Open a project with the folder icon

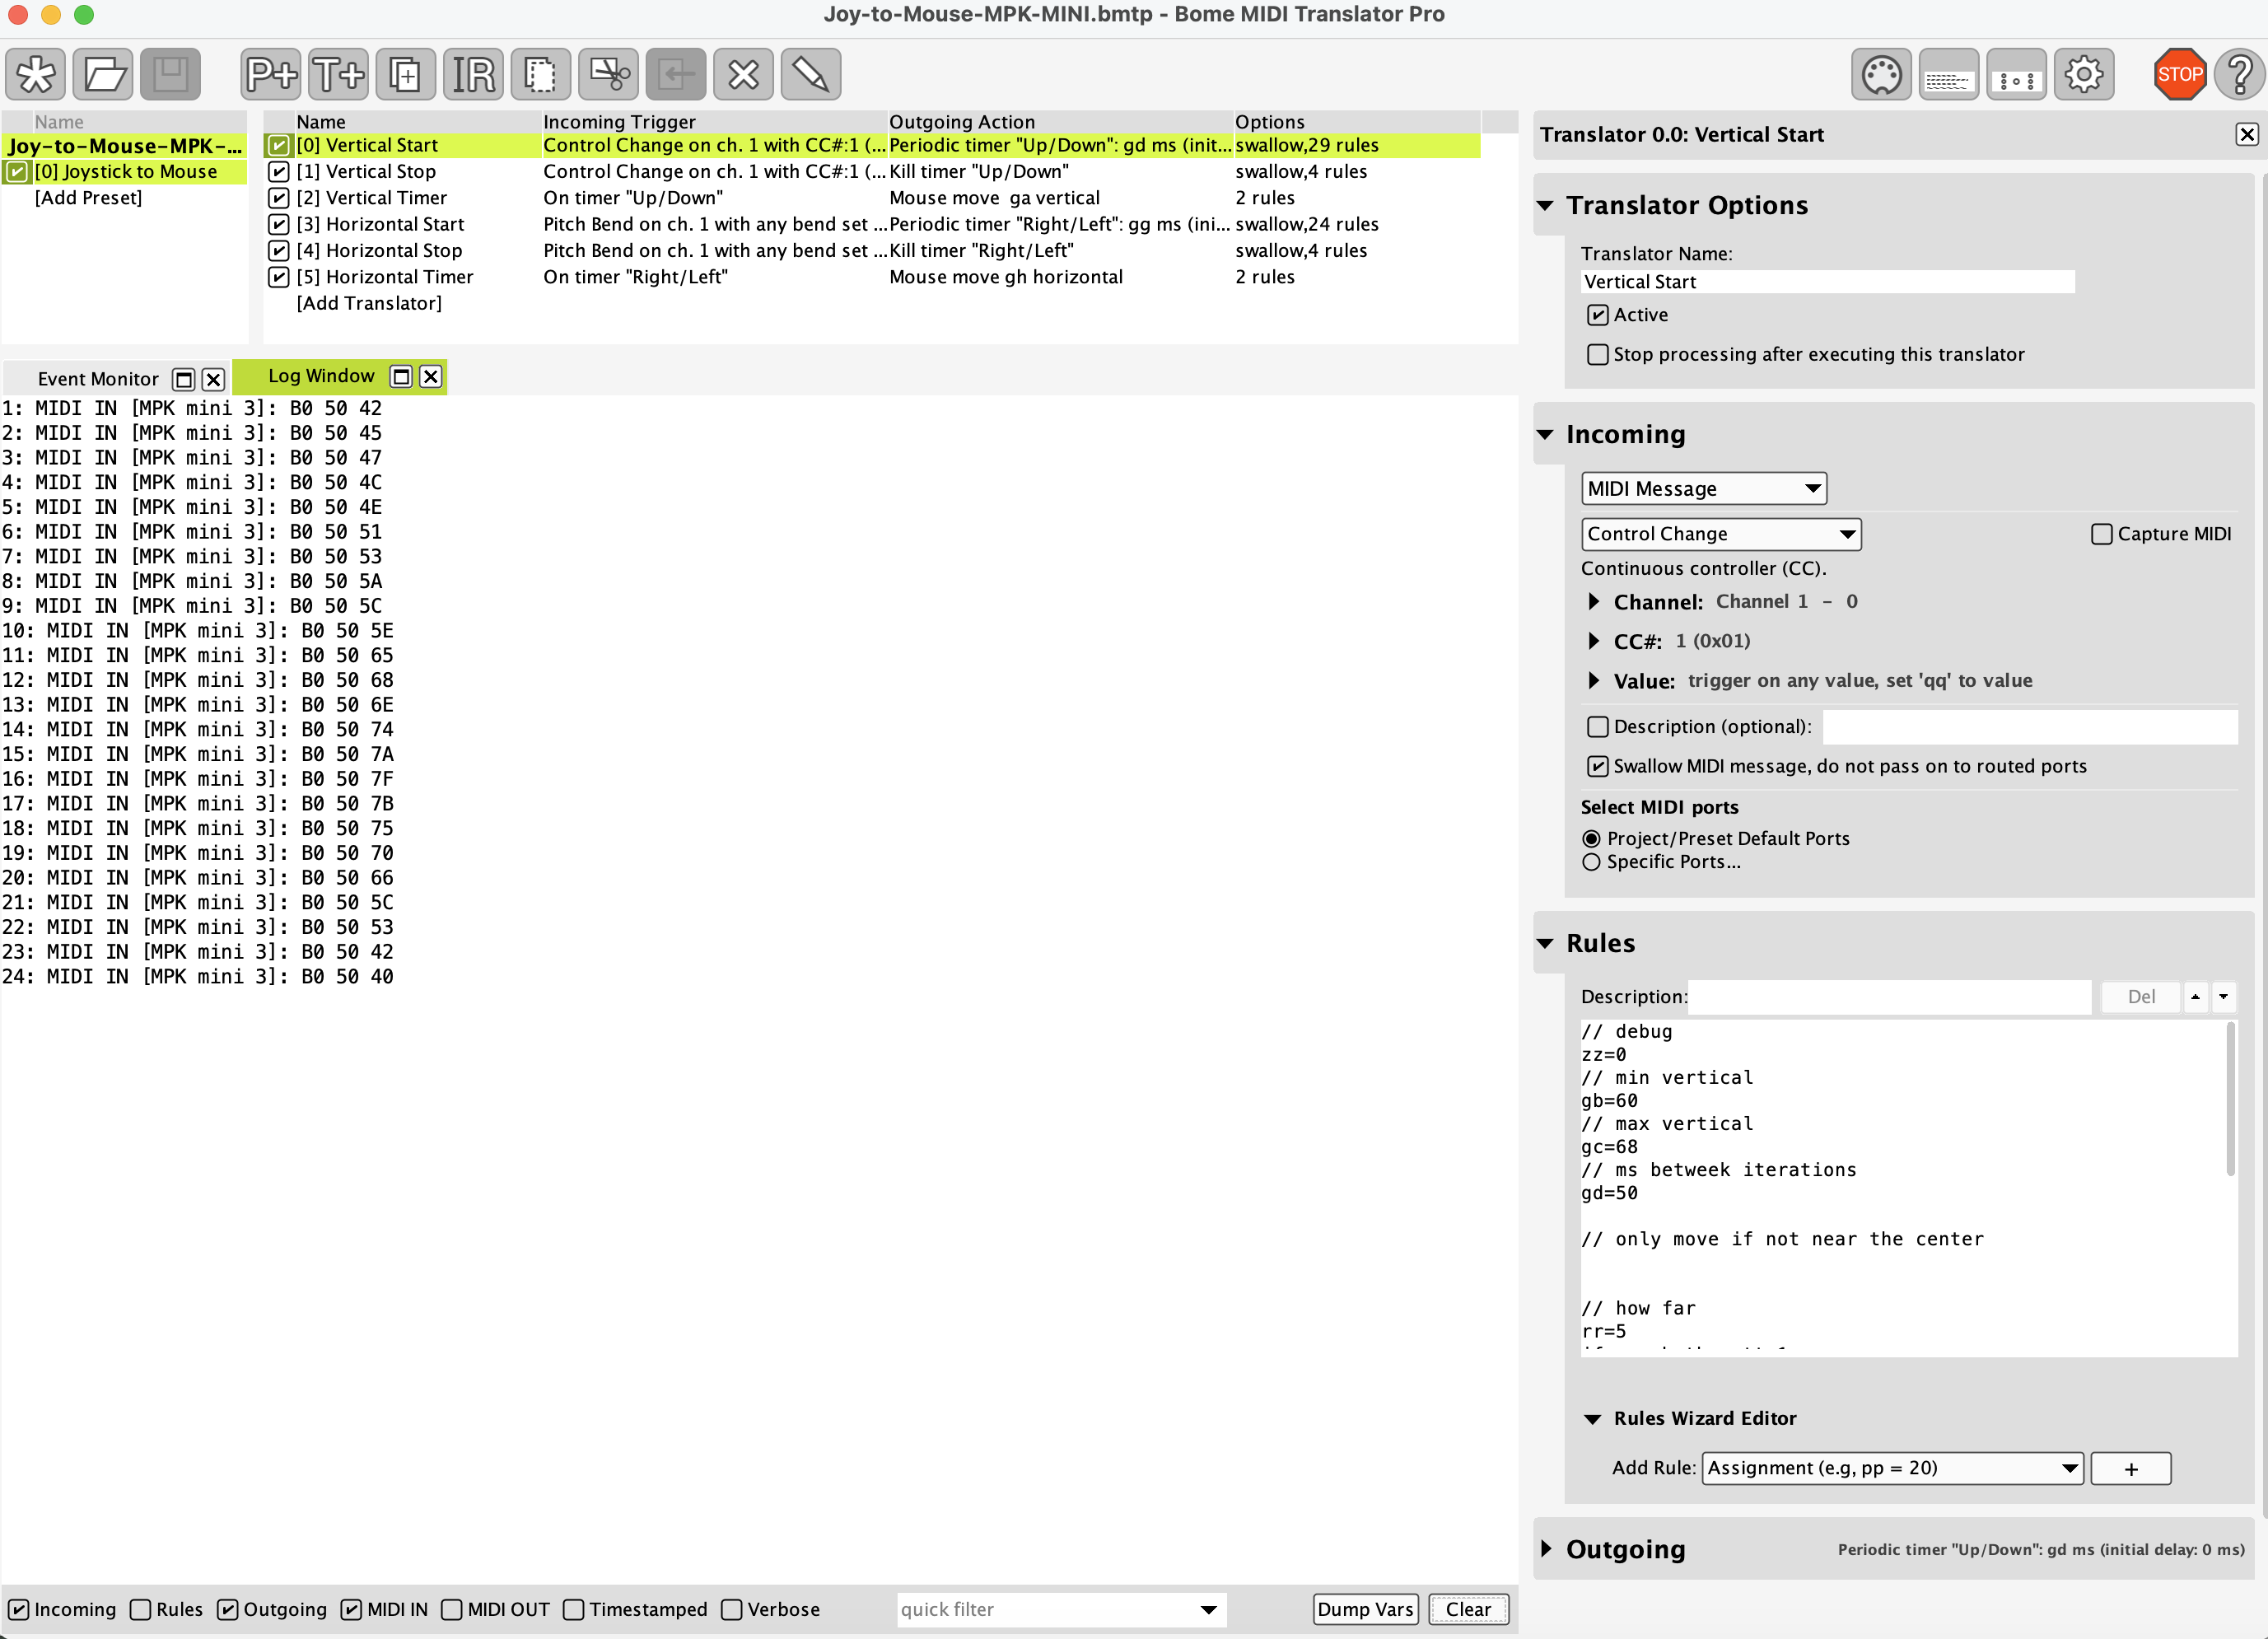click(x=103, y=75)
